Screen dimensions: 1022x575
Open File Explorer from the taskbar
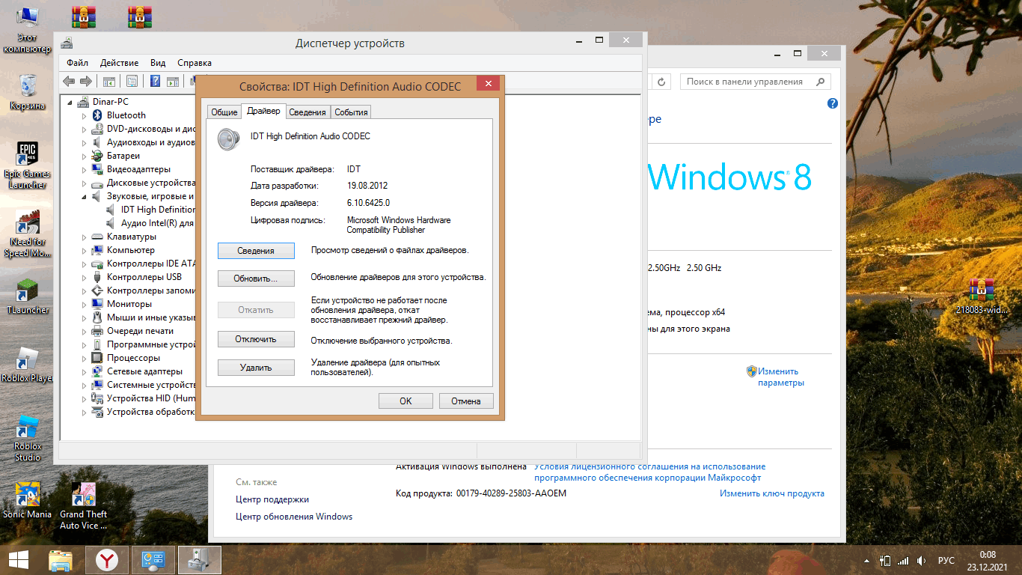pyautogui.click(x=61, y=560)
